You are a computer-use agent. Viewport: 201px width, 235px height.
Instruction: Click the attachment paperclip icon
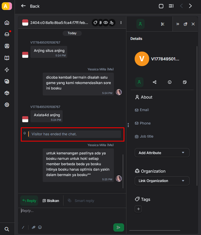click(33, 227)
